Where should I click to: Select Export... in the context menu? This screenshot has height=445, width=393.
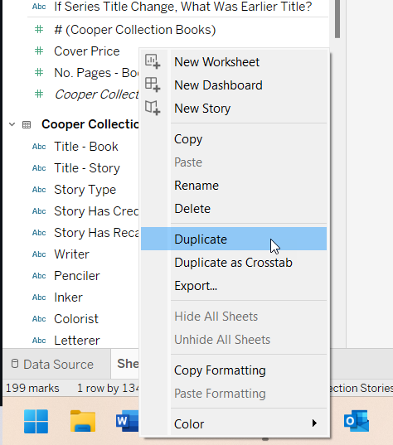(x=234, y=286)
